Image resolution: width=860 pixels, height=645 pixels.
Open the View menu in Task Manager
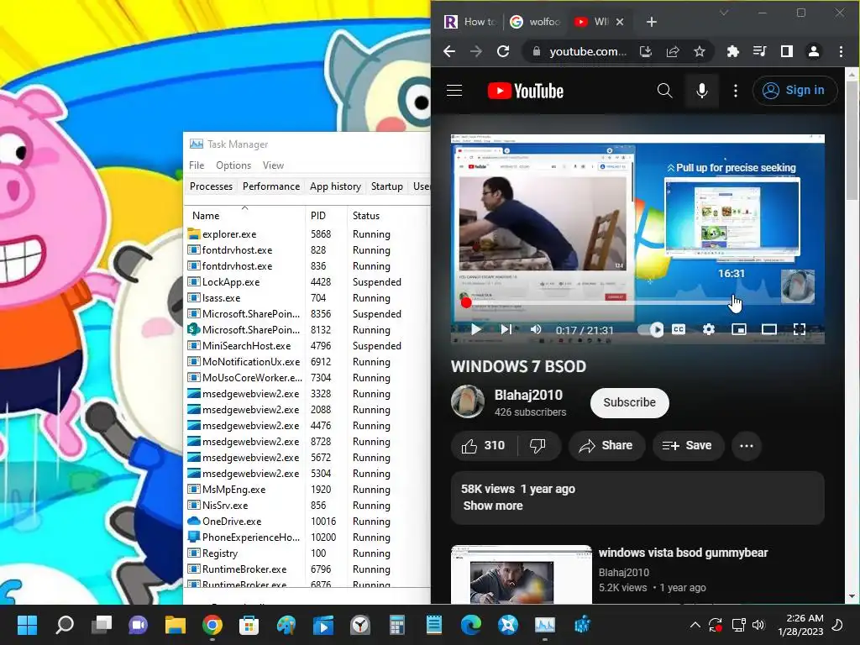point(273,165)
